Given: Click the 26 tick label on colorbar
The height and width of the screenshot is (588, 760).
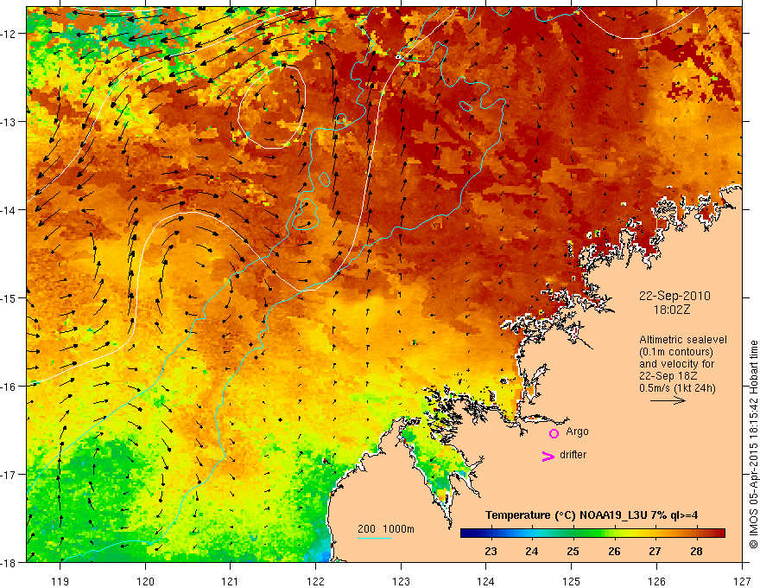Looking at the screenshot, I should (614, 551).
